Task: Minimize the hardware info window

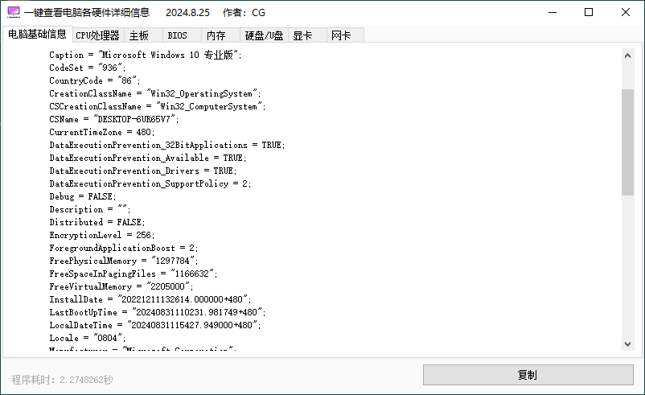Action: 552,13
